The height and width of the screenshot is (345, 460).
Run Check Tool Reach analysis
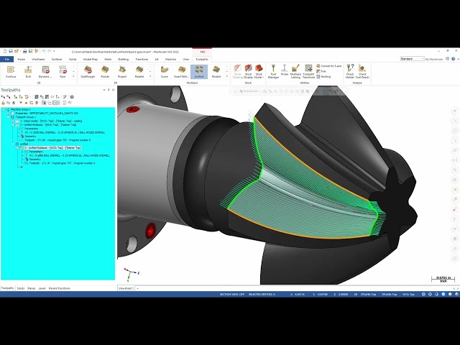pyautogui.click(x=362, y=72)
